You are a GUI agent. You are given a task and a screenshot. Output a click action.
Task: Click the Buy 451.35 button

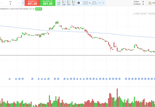point(48,3)
